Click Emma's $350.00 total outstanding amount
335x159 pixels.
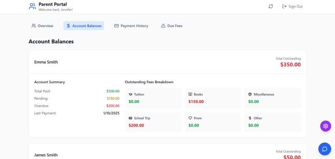[291, 65]
